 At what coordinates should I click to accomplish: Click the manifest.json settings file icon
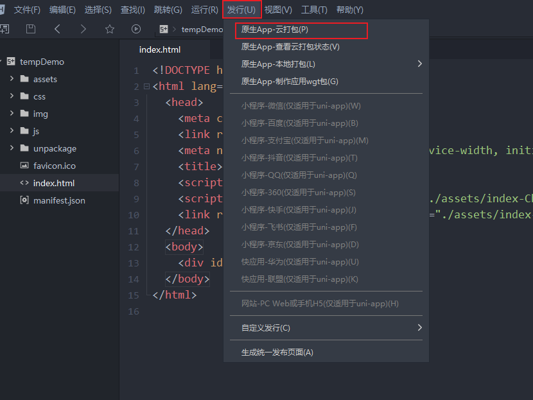pos(24,200)
